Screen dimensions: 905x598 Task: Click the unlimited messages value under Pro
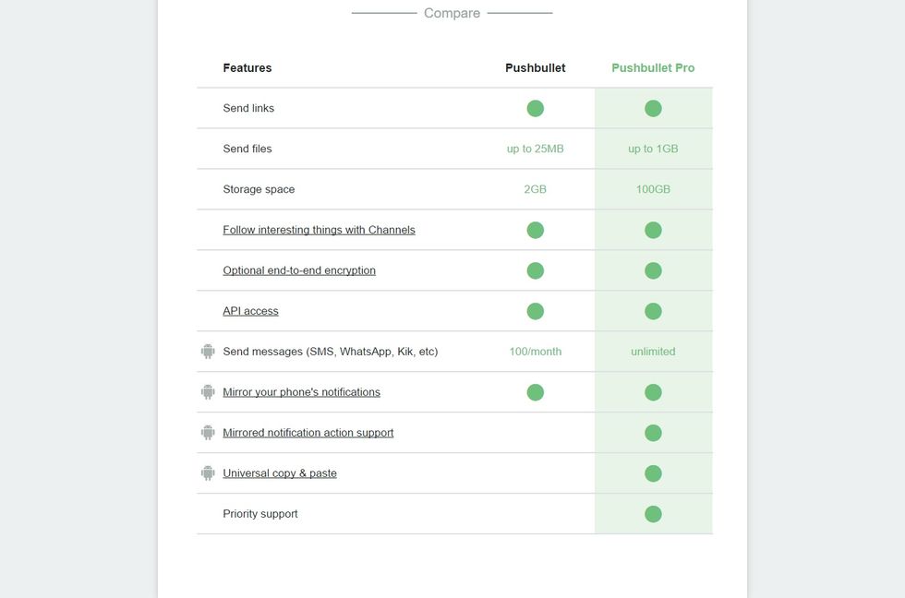tap(653, 352)
